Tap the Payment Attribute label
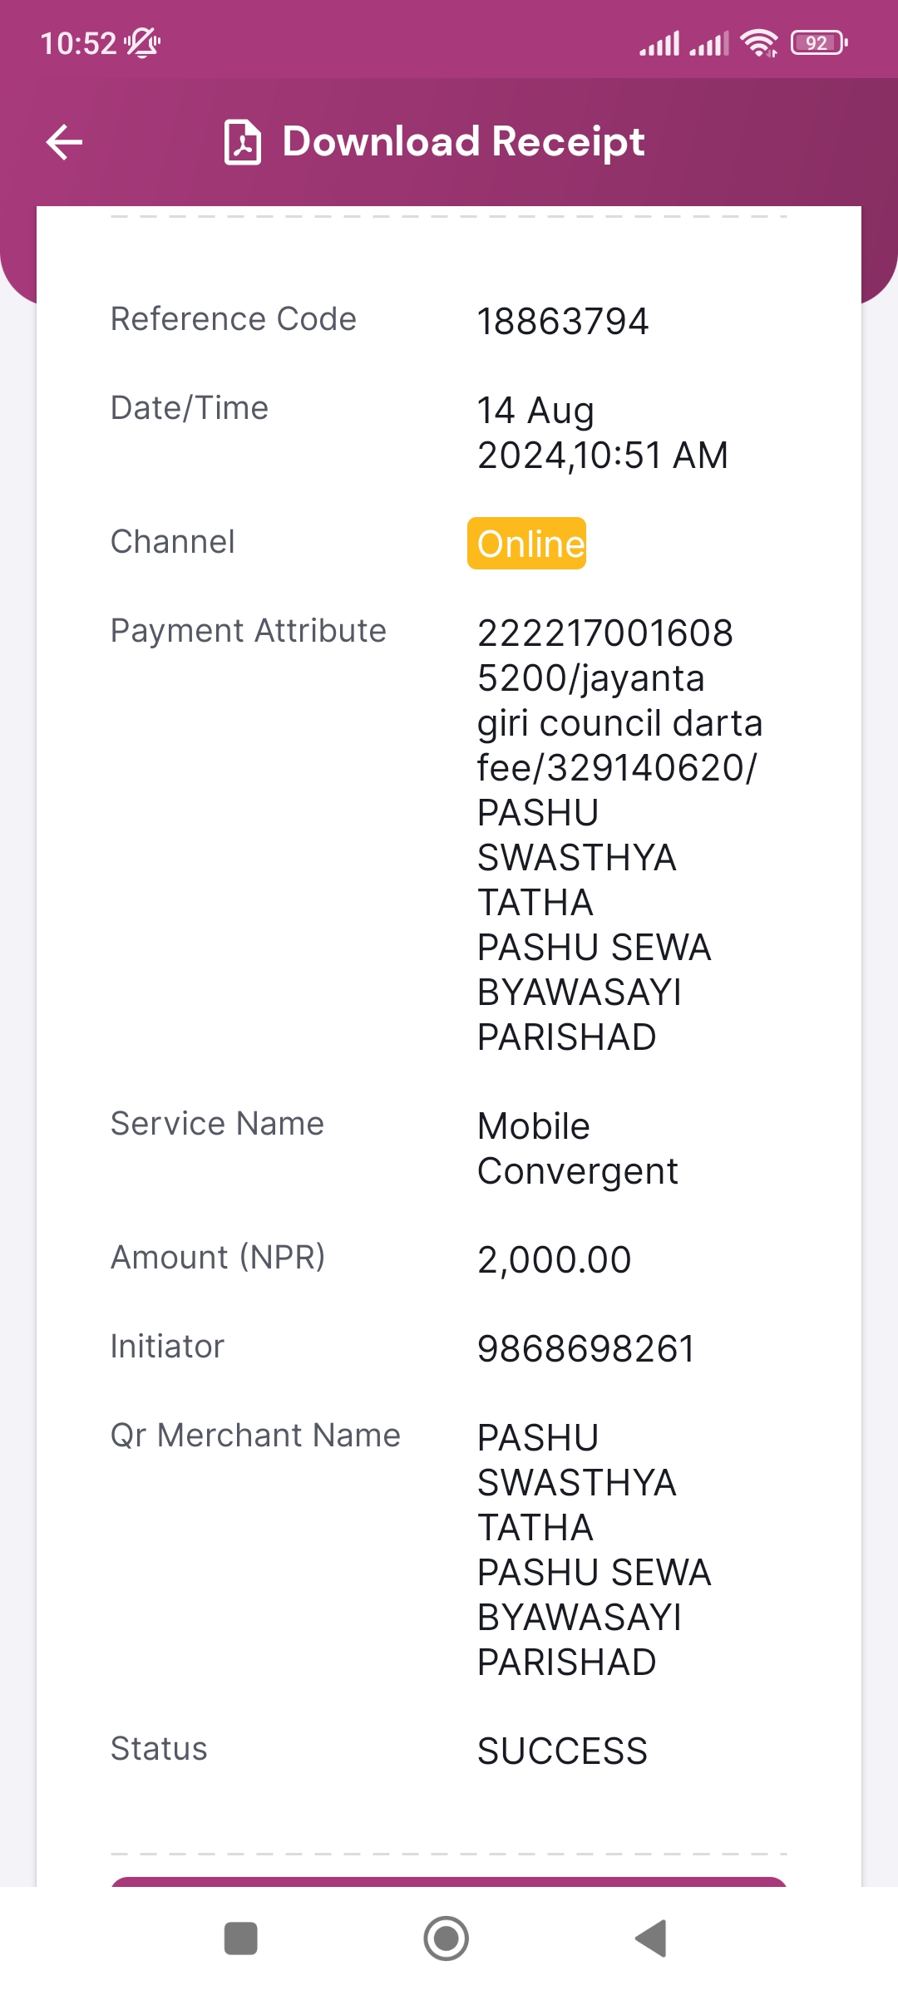This screenshot has width=898, height=1995. pyautogui.click(x=249, y=631)
